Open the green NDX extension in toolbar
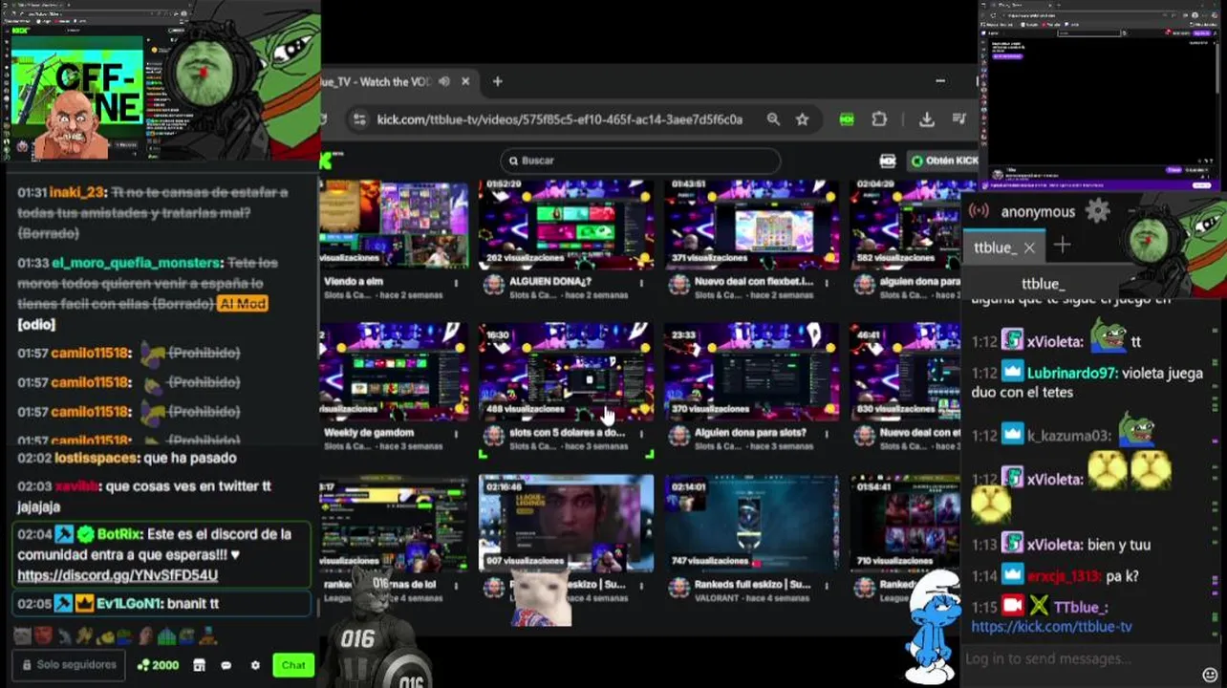This screenshot has height=688, width=1227. [847, 119]
